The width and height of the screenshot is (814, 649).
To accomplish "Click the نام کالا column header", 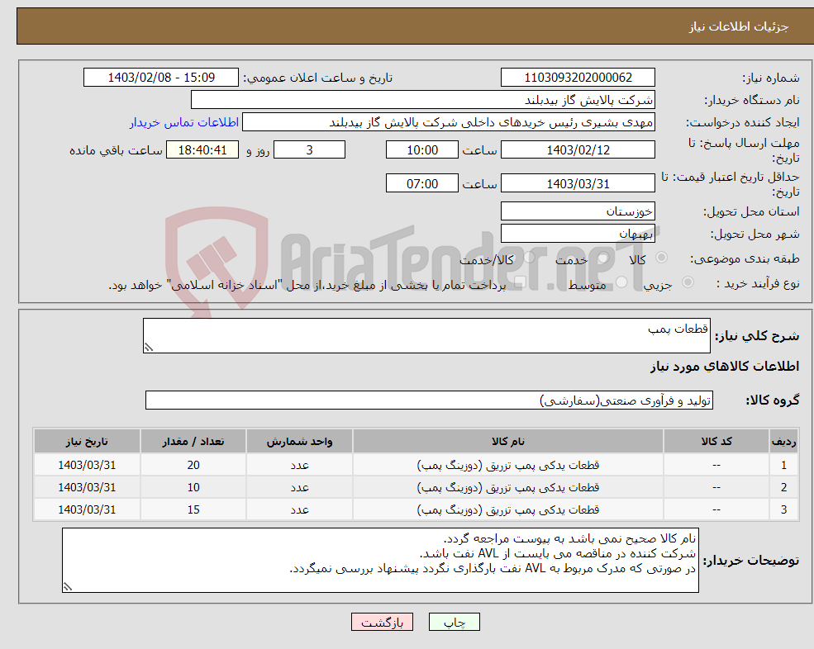I will click(508, 441).
